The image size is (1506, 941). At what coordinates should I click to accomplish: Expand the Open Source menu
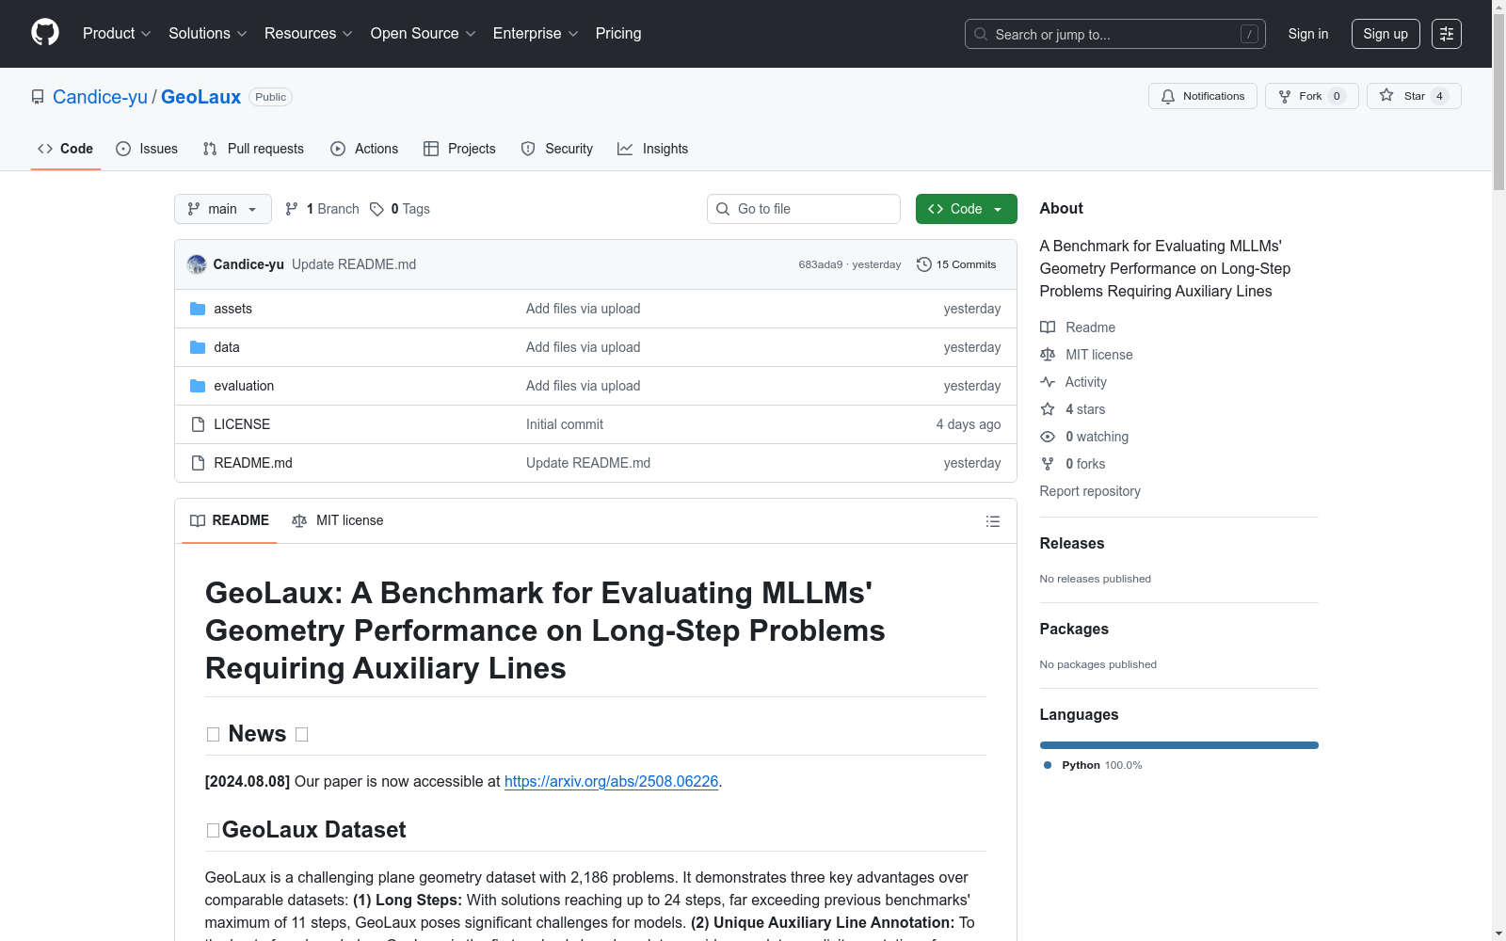[x=424, y=33]
